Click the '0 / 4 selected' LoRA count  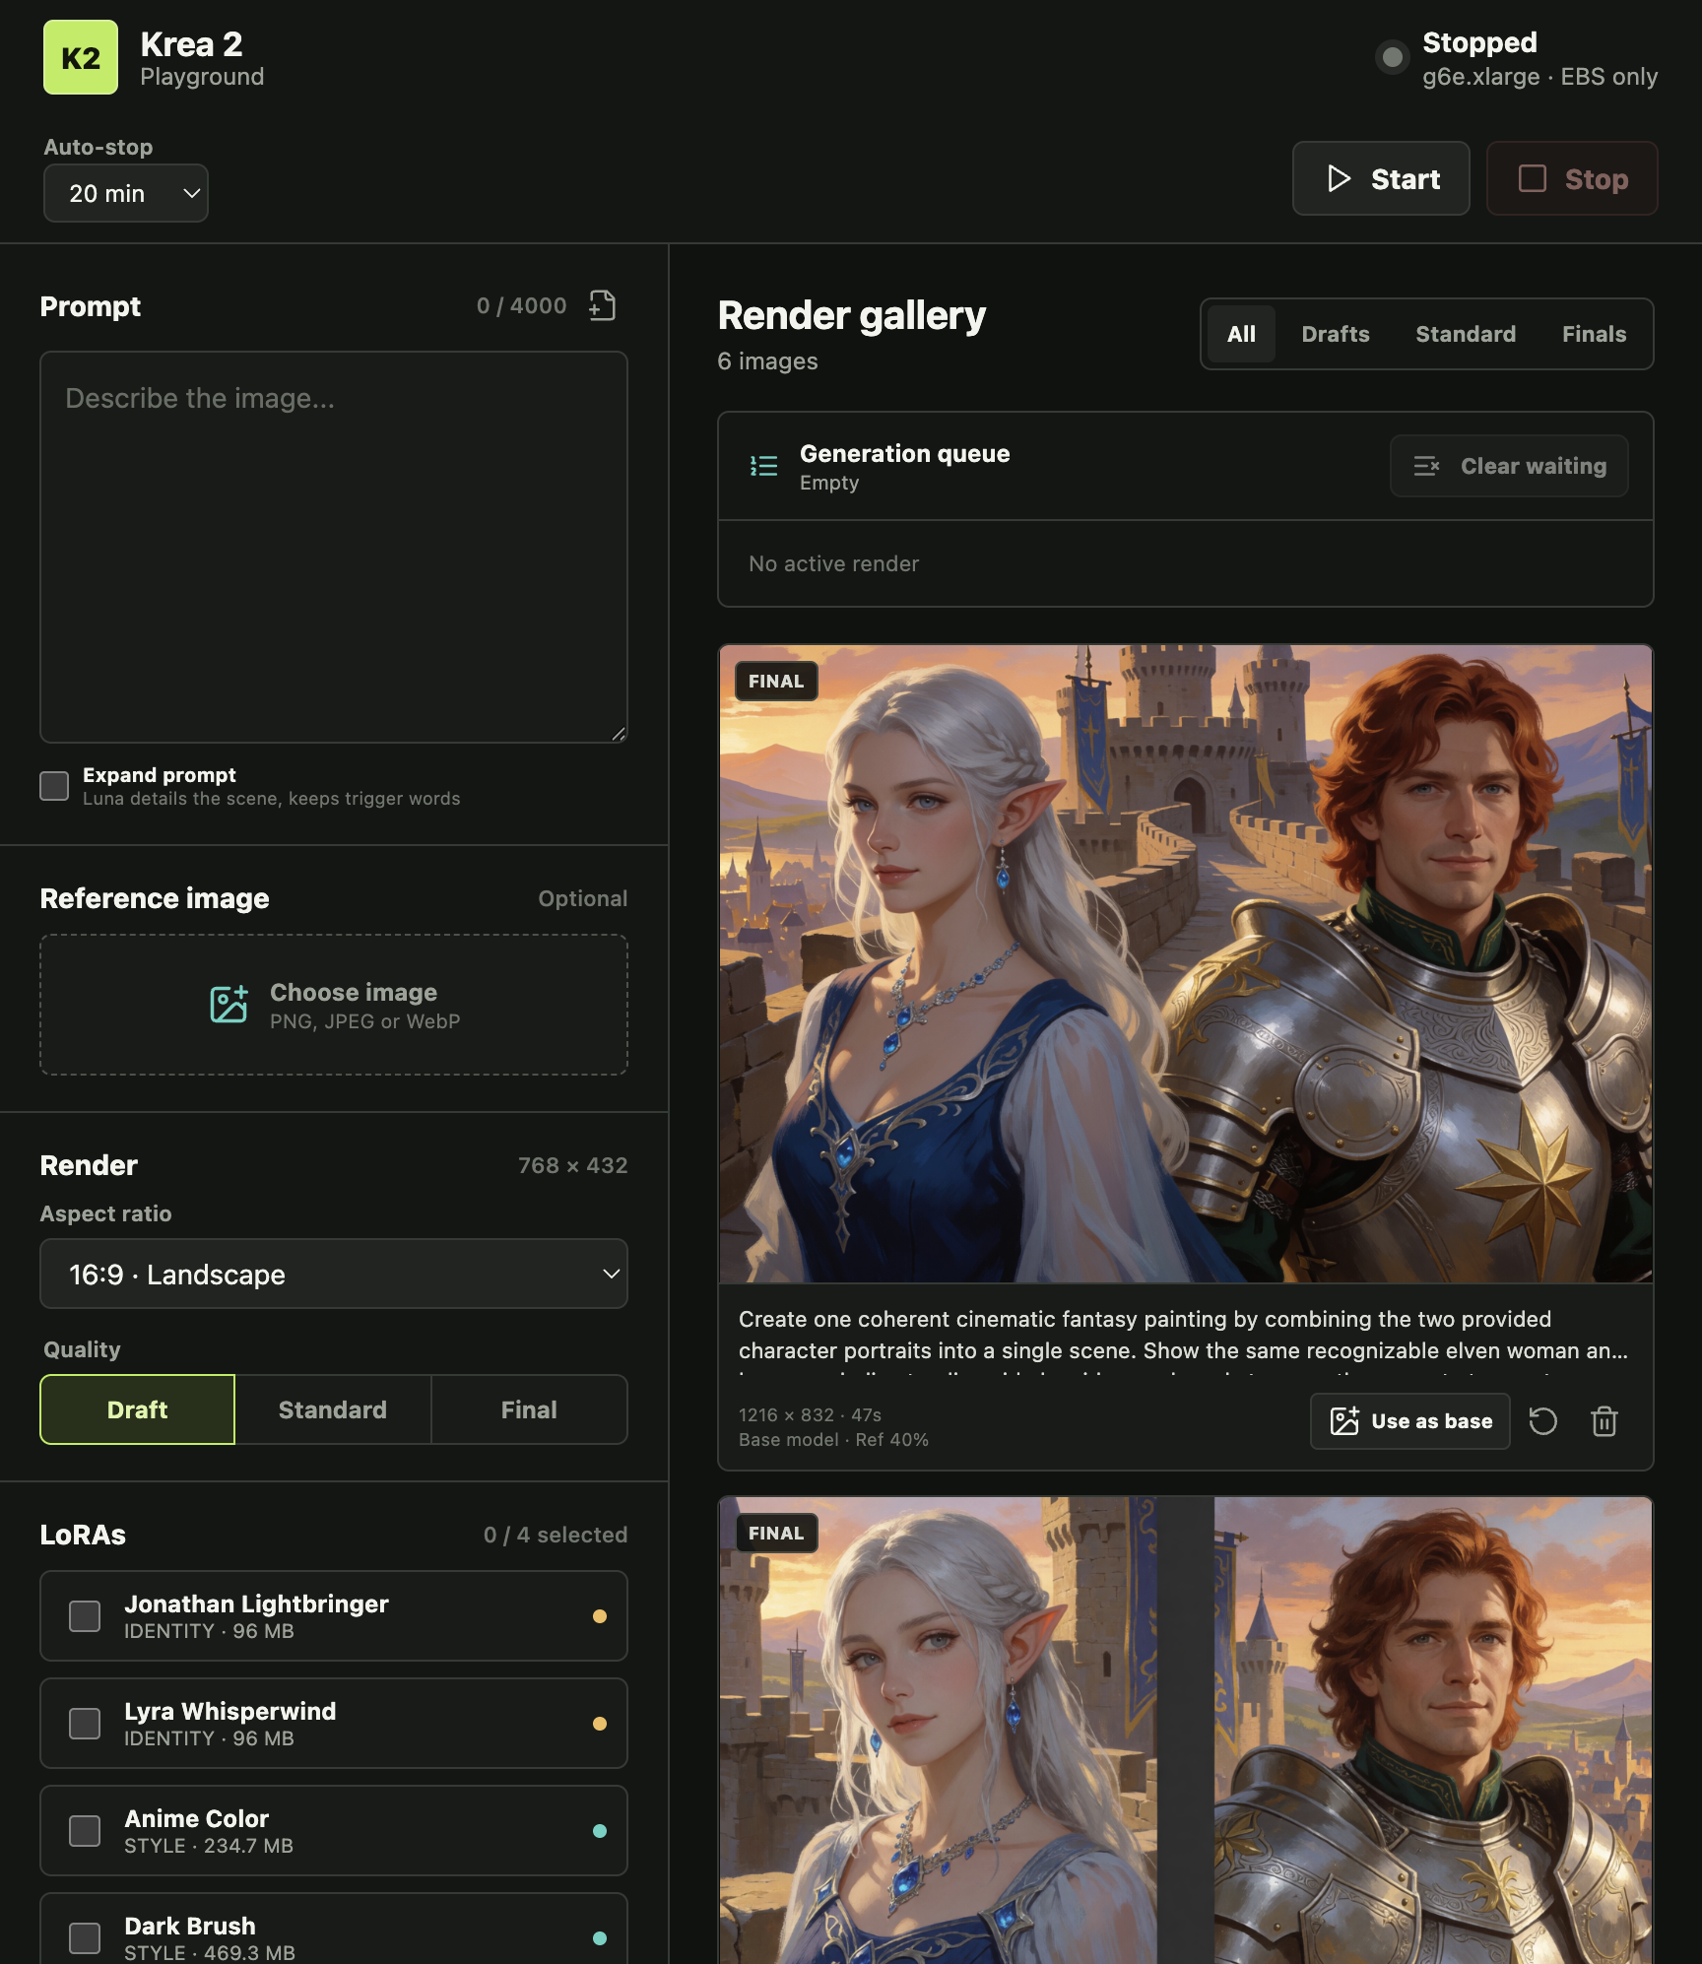pyautogui.click(x=556, y=1535)
